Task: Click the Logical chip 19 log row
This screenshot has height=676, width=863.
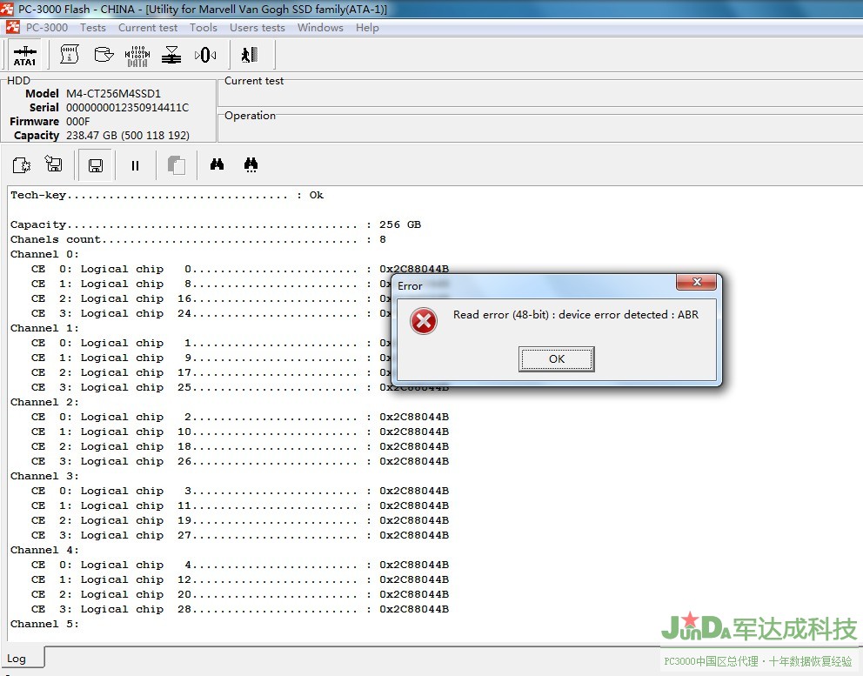Action: pos(240,521)
